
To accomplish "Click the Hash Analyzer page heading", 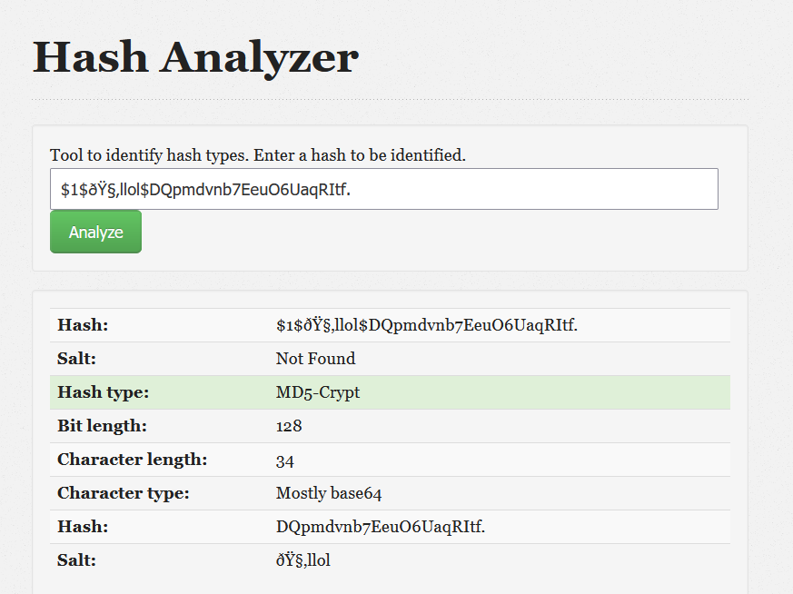I will [195, 56].
